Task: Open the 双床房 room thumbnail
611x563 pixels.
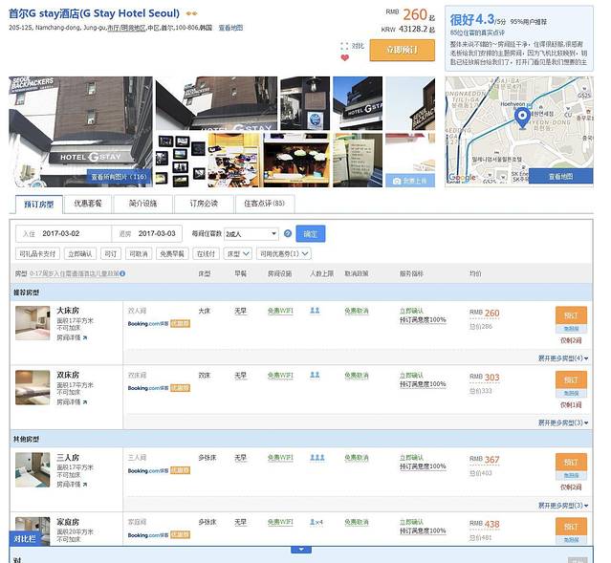Action: [x=33, y=387]
